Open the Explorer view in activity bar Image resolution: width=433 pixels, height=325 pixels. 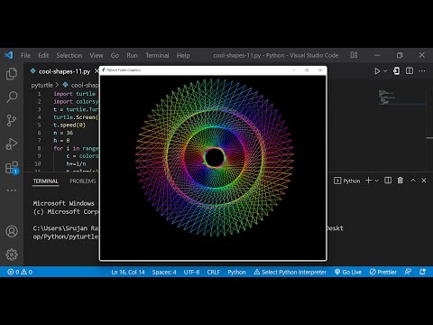(x=12, y=74)
